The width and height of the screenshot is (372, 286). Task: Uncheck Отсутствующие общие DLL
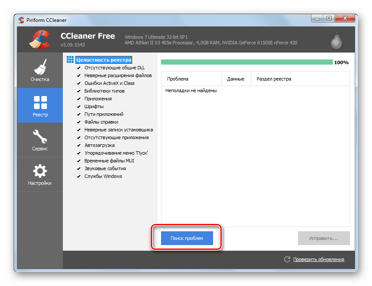click(79, 68)
